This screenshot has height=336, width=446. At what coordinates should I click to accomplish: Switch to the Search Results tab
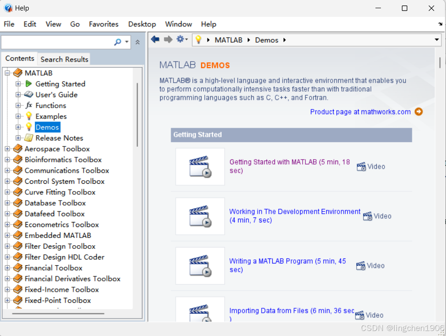64,59
